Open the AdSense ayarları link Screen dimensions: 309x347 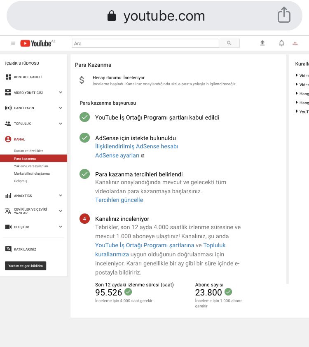[117, 156]
